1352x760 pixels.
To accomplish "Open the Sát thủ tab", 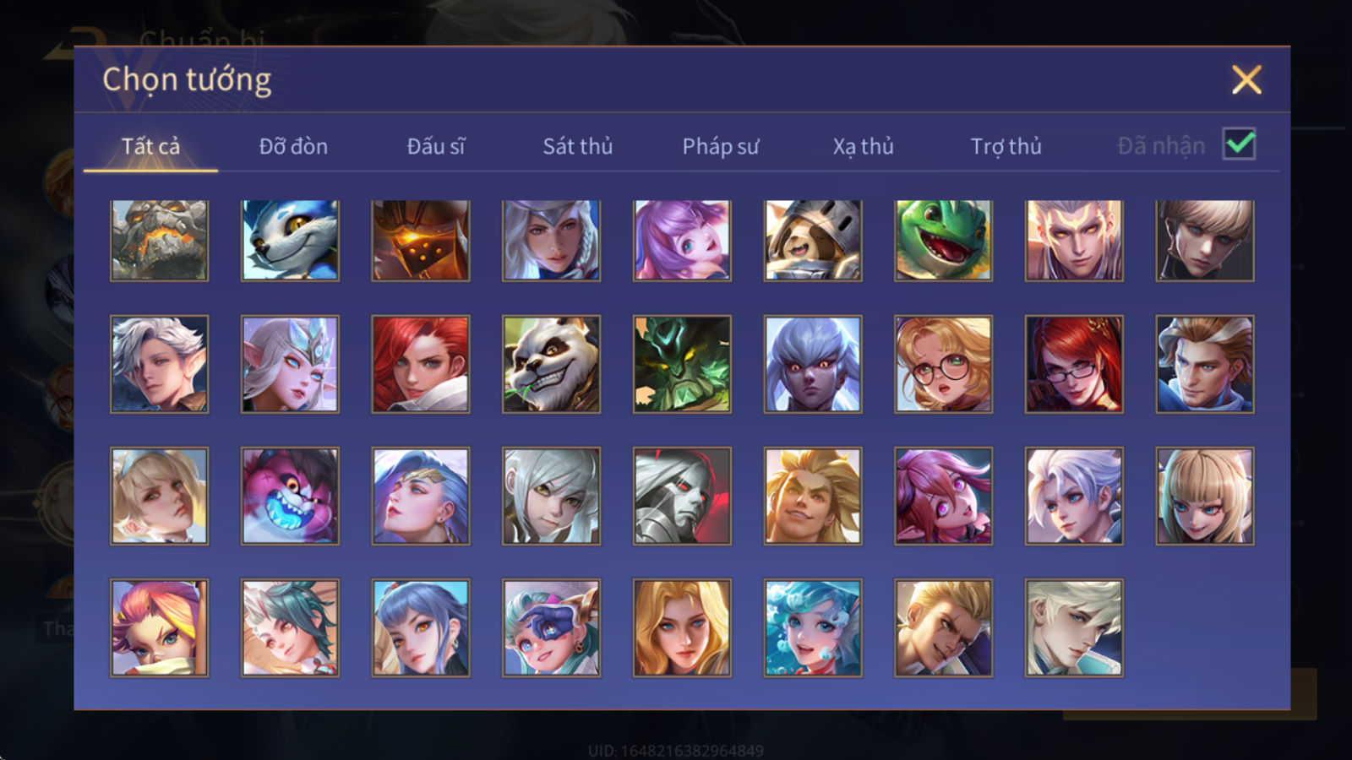I will coord(577,146).
